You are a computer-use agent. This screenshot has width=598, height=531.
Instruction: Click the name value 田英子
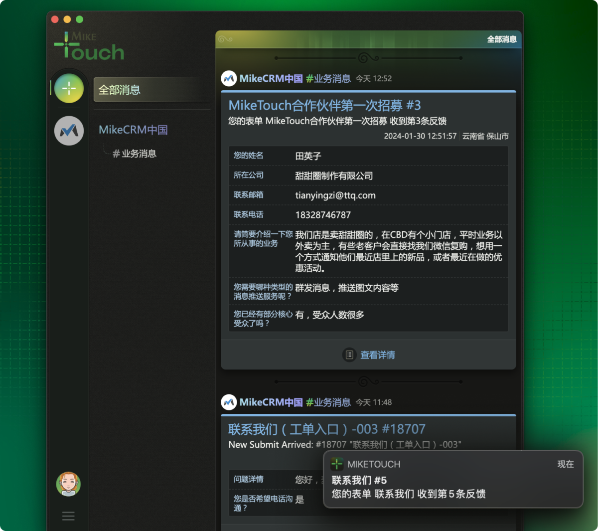(x=308, y=156)
